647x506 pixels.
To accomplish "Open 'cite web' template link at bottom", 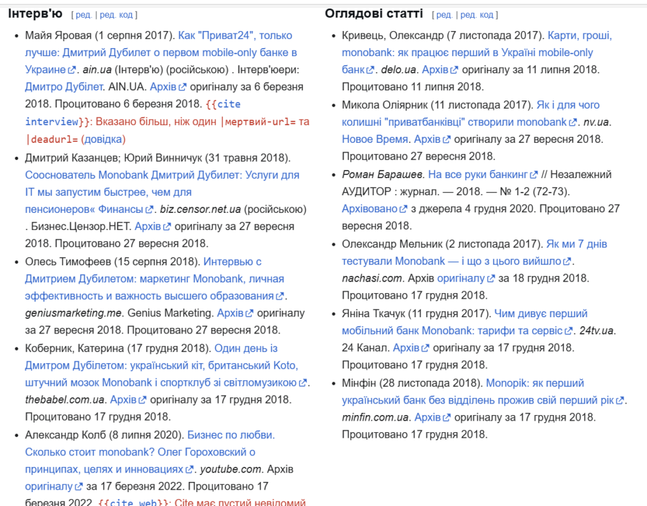I will [133, 503].
